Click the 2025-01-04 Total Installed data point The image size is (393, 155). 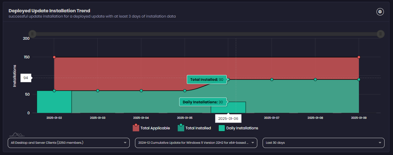click(141, 91)
